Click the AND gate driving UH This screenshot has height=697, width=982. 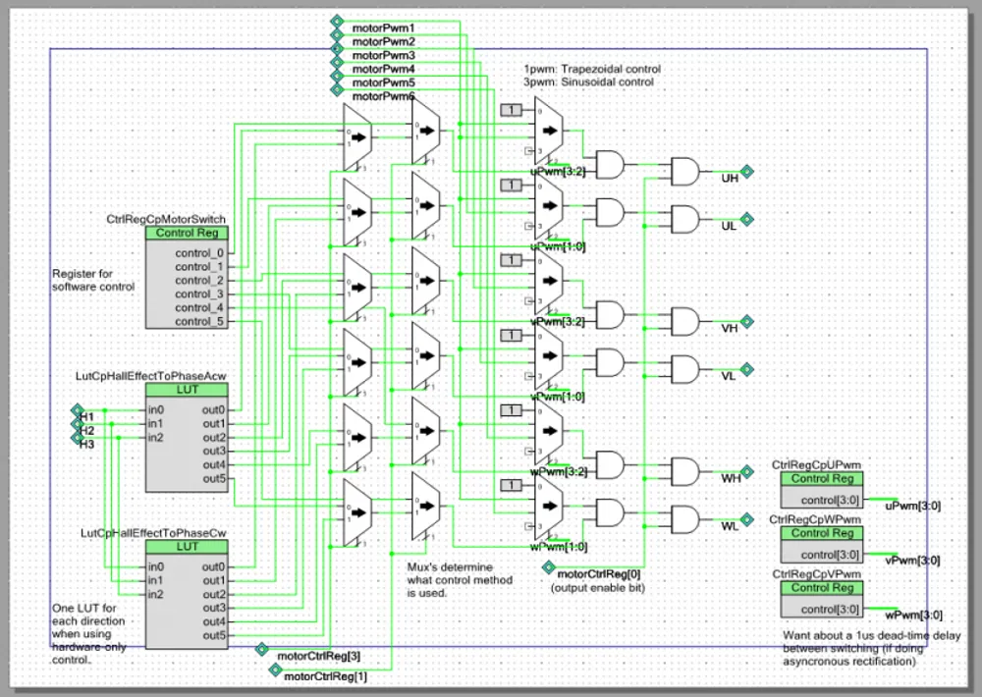pos(683,172)
